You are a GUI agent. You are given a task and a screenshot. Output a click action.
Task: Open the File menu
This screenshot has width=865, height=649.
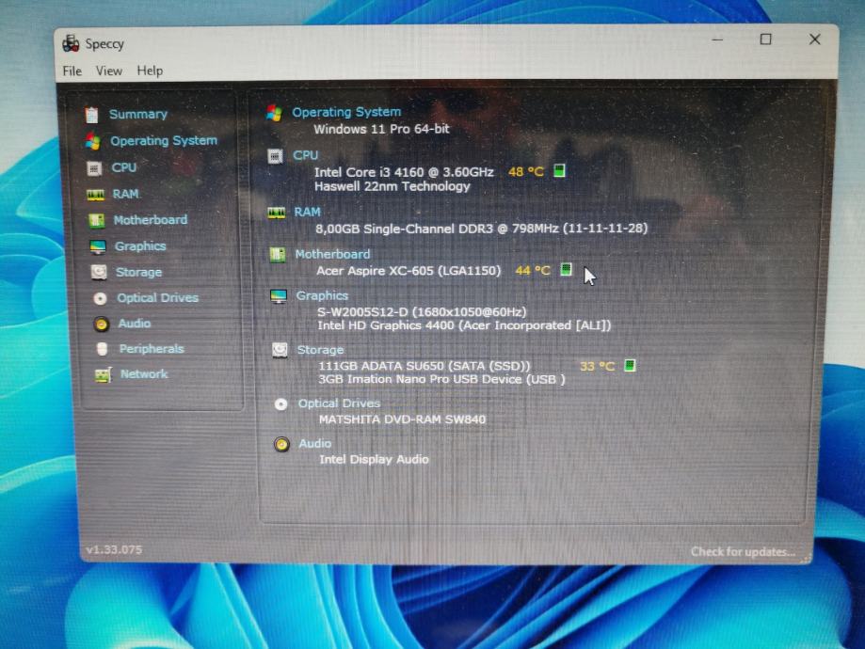click(72, 71)
